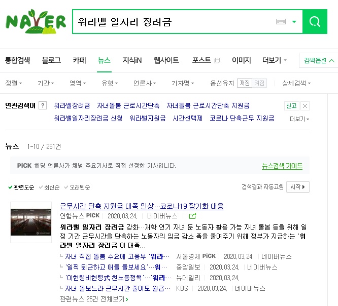The height and width of the screenshot is (306, 338).
Task: Click the 연관검색어 help question icon
Action: click(x=43, y=105)
